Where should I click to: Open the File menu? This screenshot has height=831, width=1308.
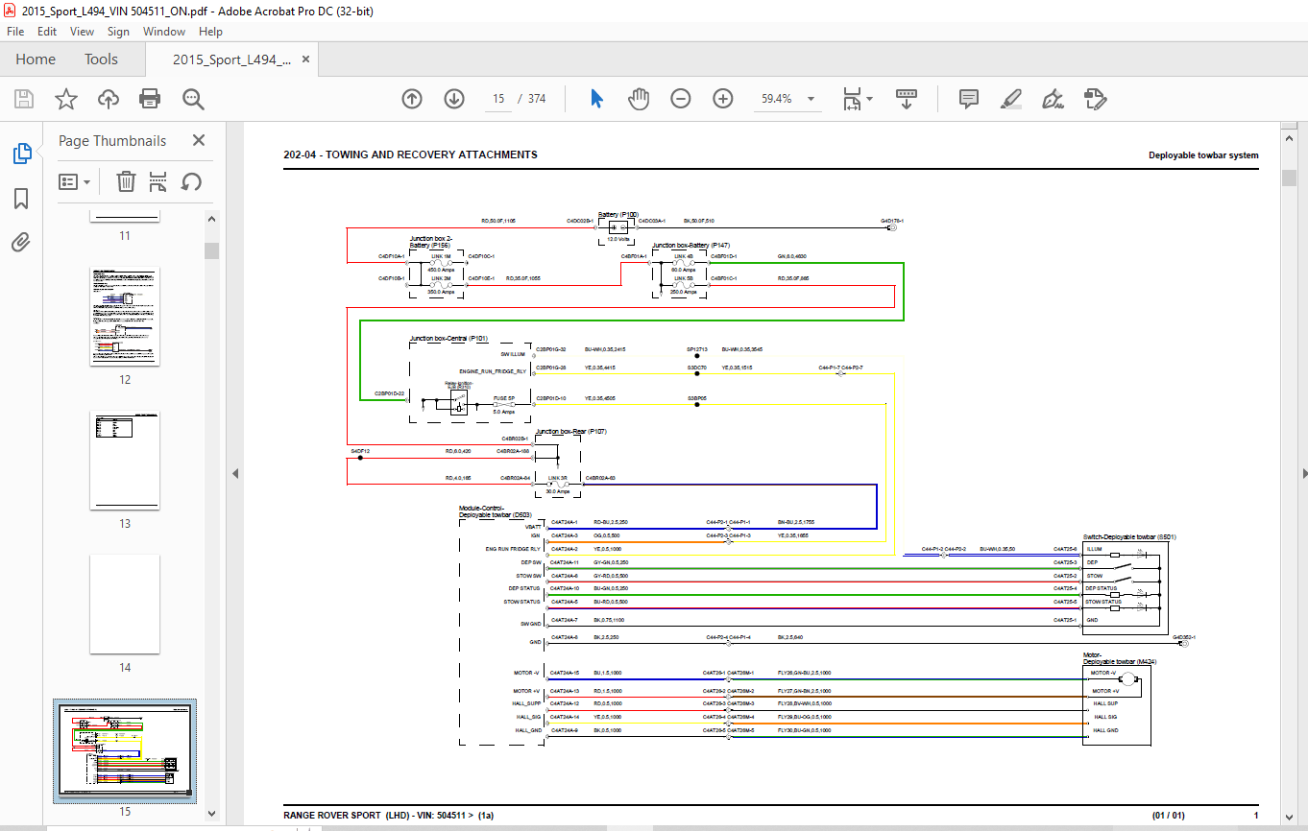(x=17, y=32)
